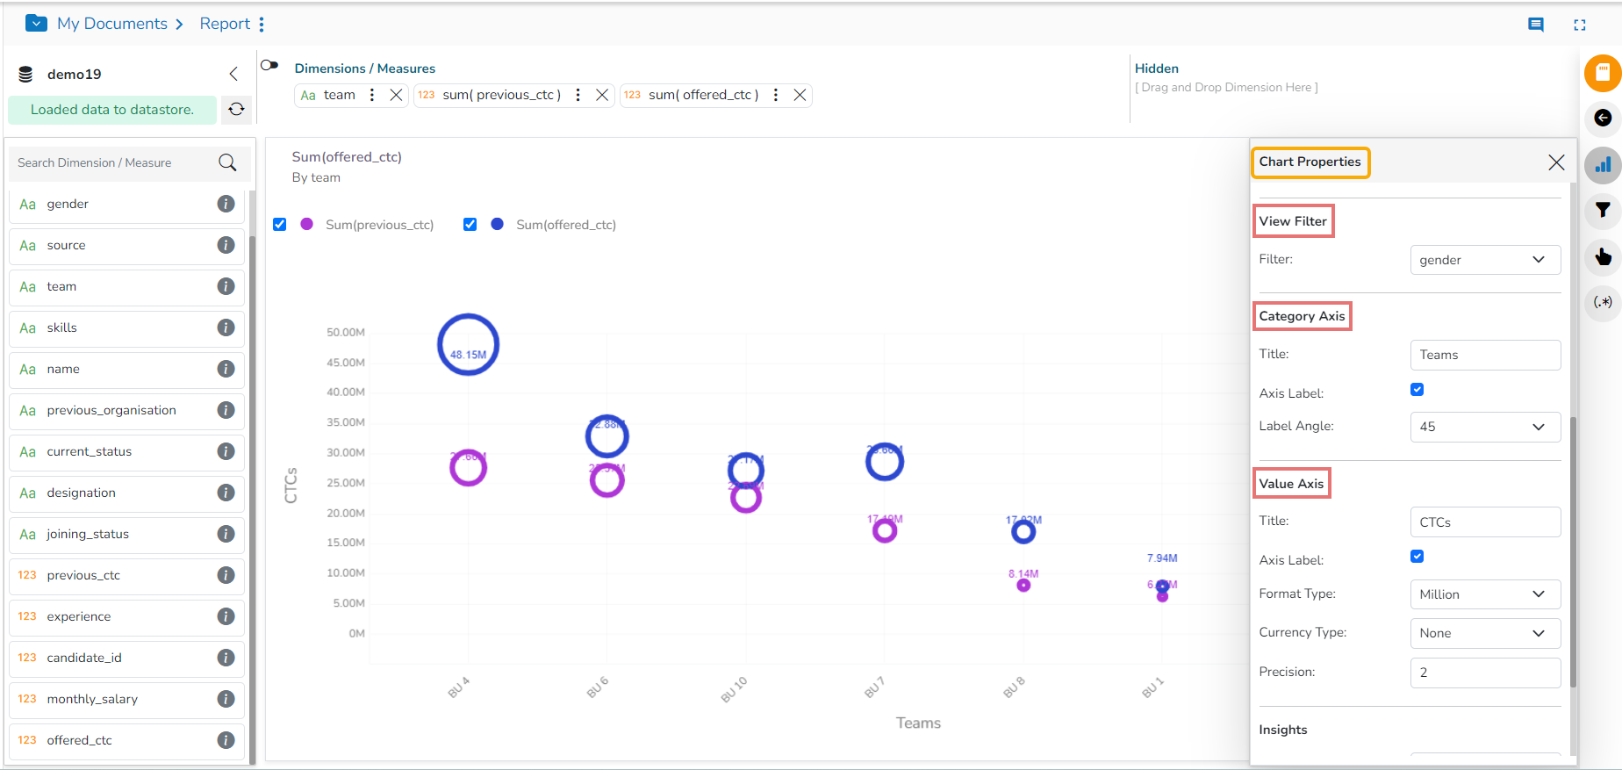Open the filter funnel icon in sidebar

coord(1603,210)
